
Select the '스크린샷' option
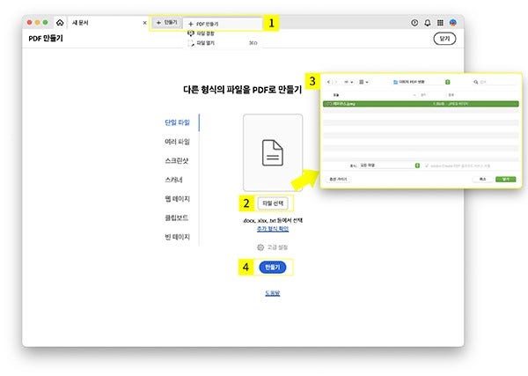[177, 161]
